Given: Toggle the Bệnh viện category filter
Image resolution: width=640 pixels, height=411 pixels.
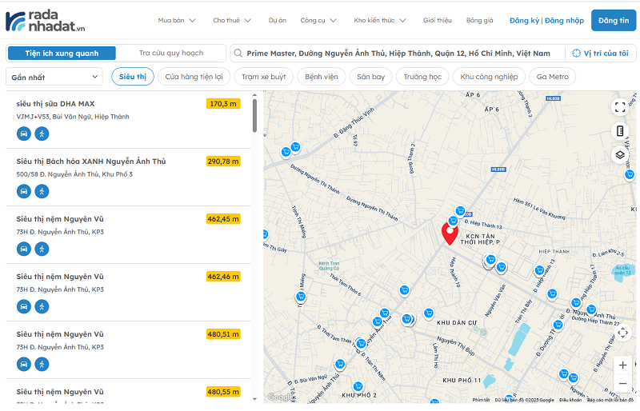Looking at the screenshot, I should pyautogui.click(x=320, y=77).
